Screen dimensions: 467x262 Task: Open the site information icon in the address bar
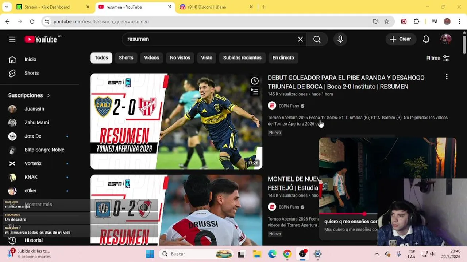(47, 21)
